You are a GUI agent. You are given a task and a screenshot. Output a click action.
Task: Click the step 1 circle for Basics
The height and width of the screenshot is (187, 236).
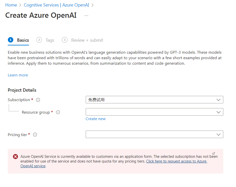tap(10, 40)
